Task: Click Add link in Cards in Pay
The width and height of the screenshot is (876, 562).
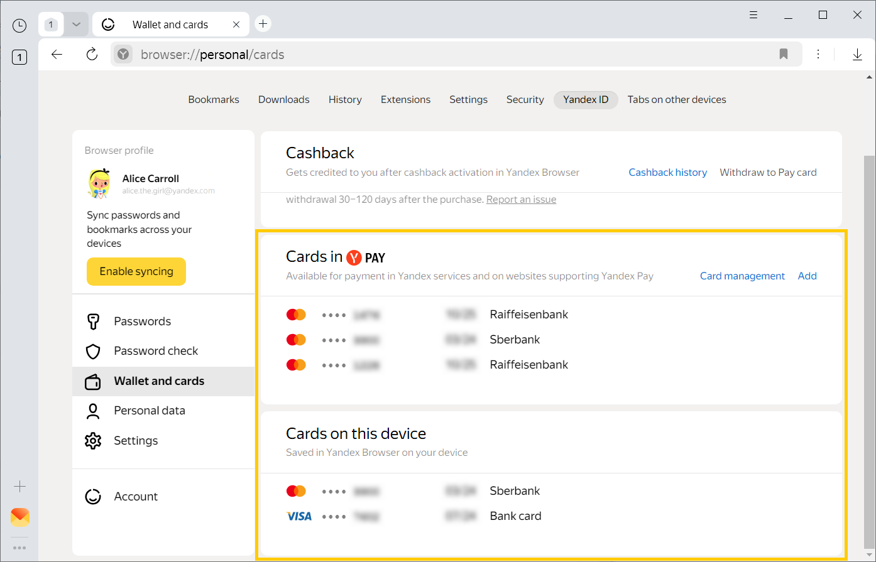Action: (807, 276)
